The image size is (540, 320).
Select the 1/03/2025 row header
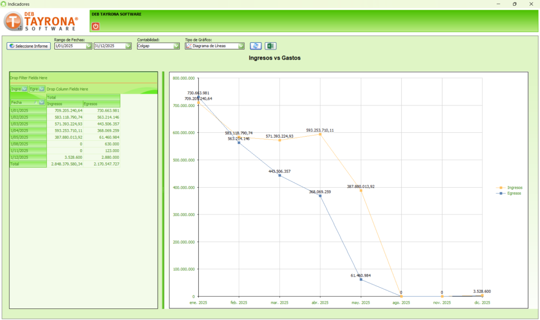(x=27, y=124)
